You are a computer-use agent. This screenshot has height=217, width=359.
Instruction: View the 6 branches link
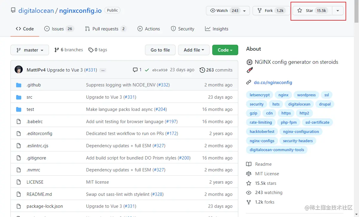[69, 50]
